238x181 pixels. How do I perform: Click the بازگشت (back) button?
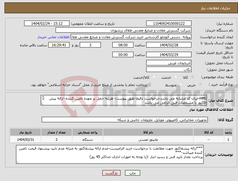click(111, 173)
